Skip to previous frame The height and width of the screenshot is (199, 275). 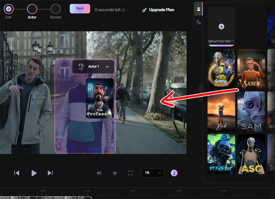16,173
